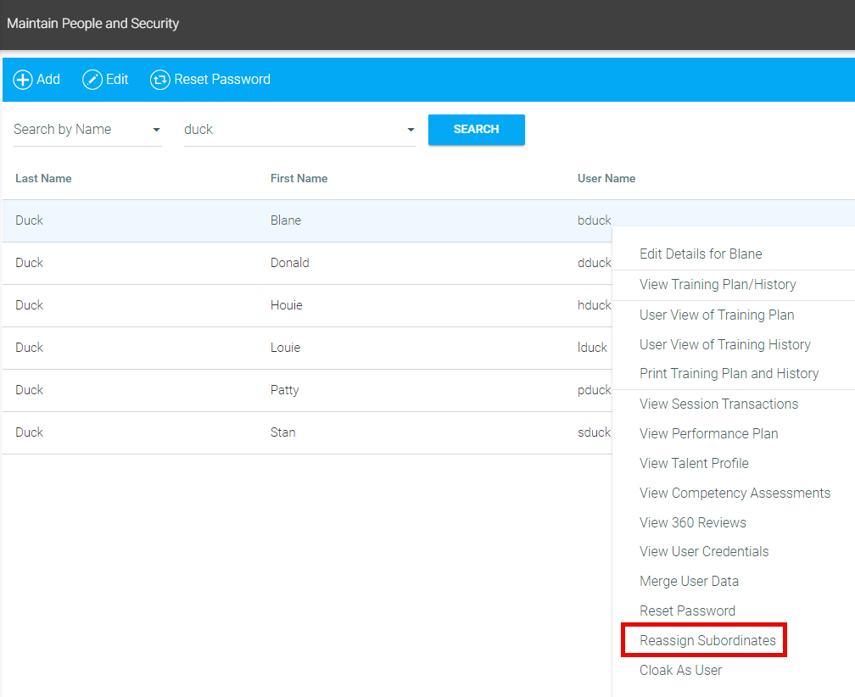The height and width of the screenshot is (697, 855).
Task: Select the Donald Duck row
Action: pos(289,263)
